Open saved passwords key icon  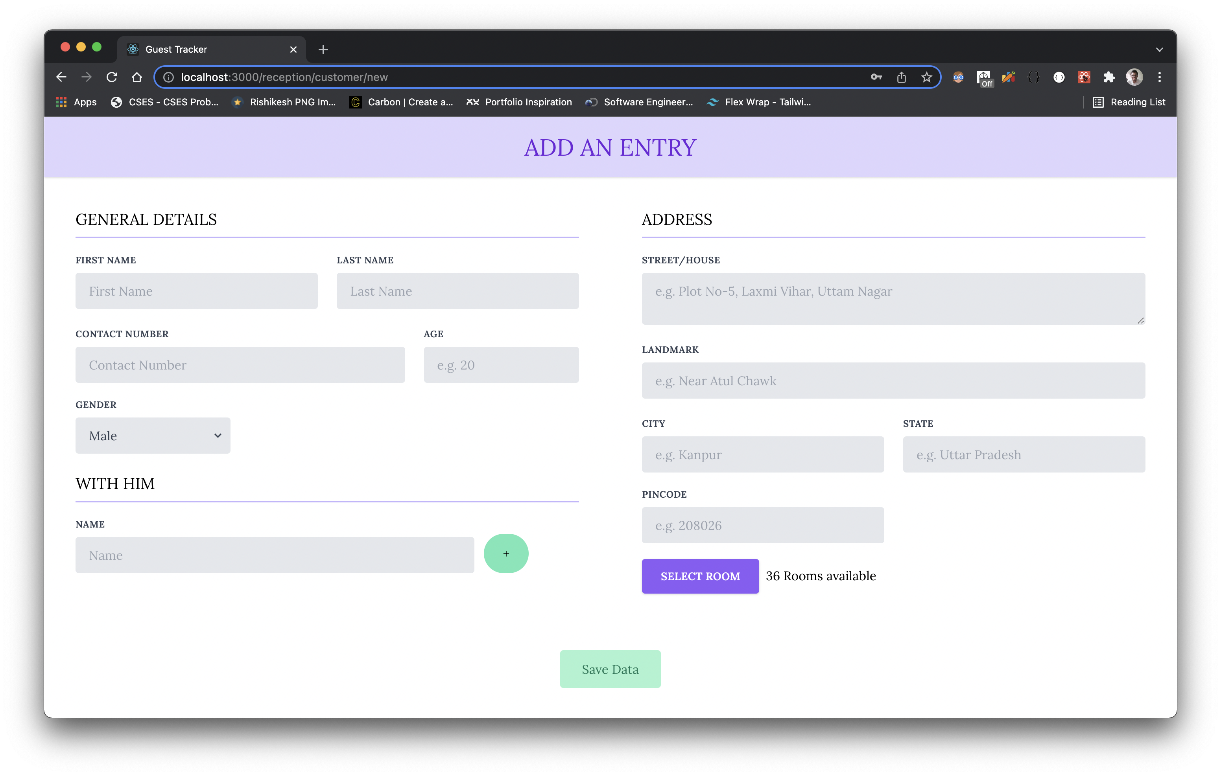876,77
